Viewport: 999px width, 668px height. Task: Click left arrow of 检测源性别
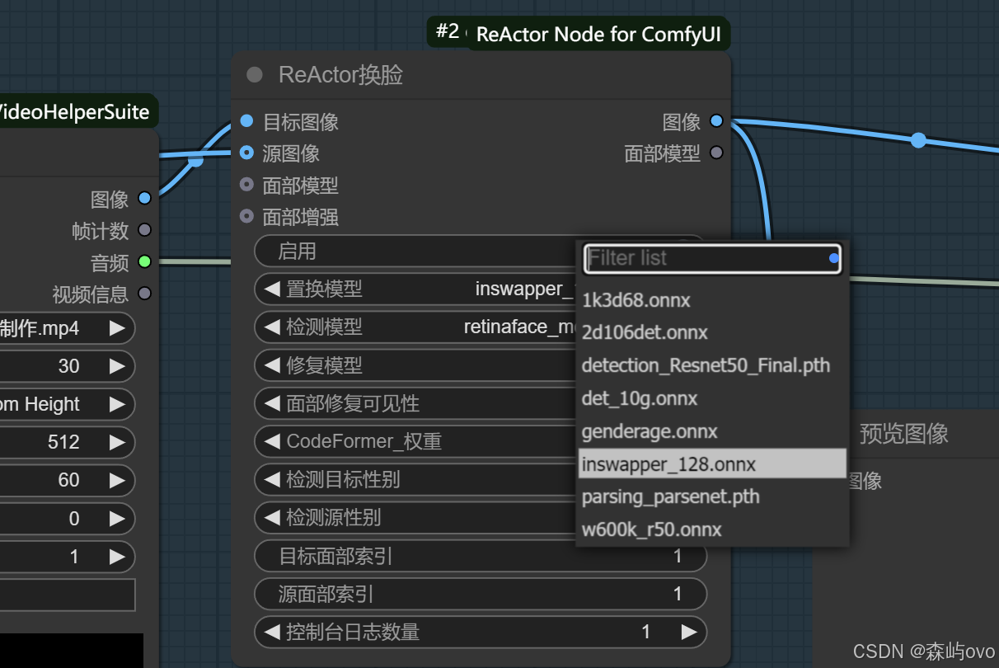pyautogui.click(x=272, y=518)
